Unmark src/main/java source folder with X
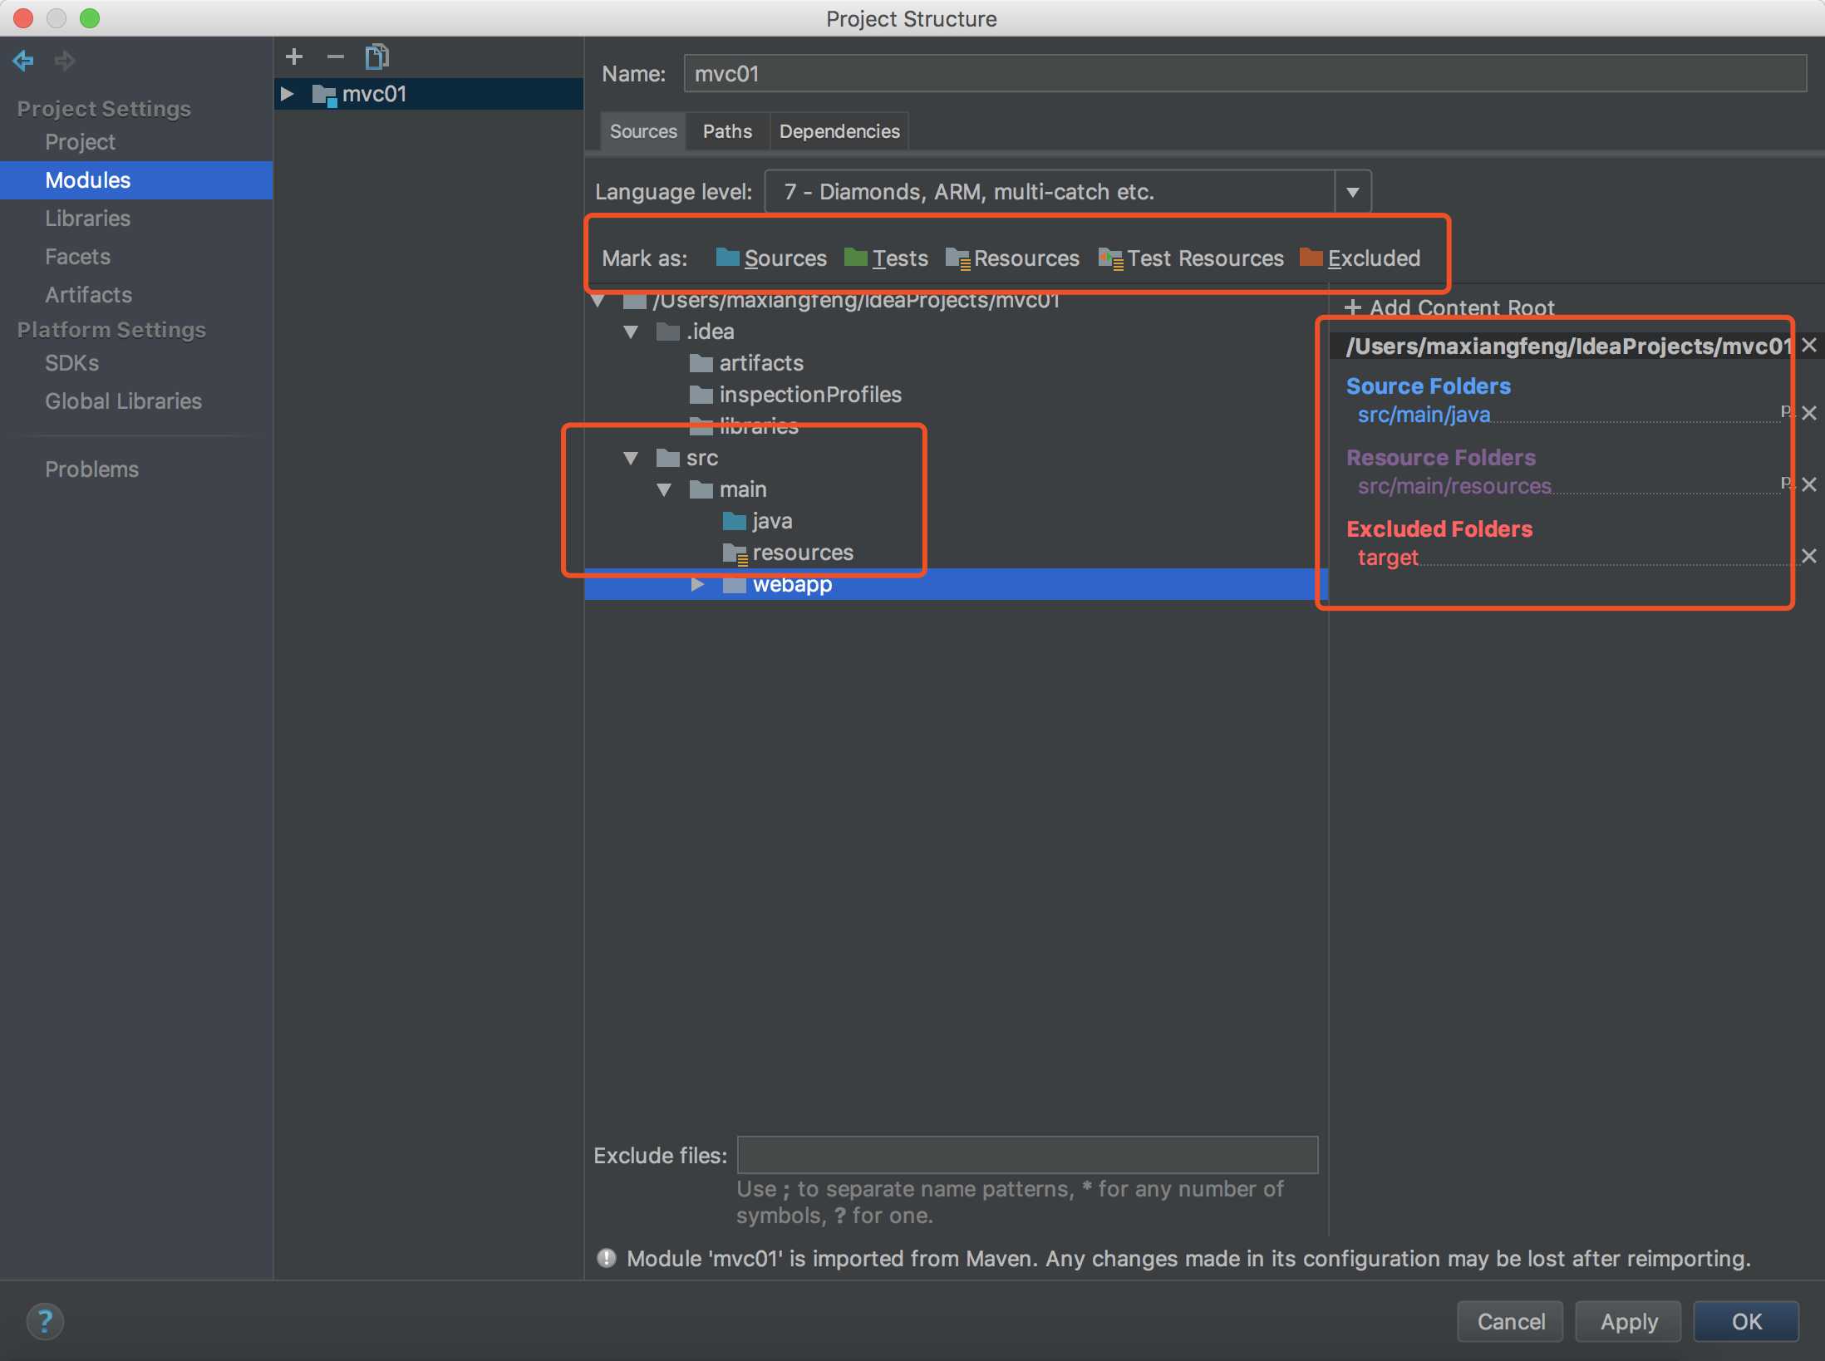Viewport: 1825px width, 1361px height. pyautogui.click(x=1809, y=413)
